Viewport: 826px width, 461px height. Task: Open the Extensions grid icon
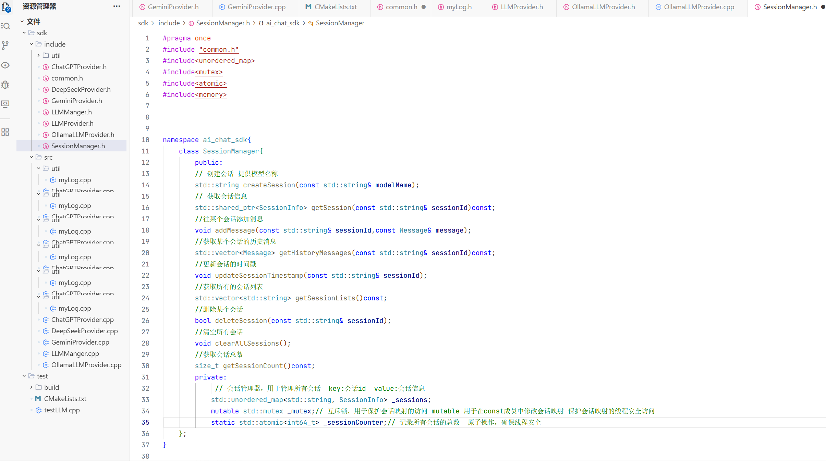click(x=5, y=132)
